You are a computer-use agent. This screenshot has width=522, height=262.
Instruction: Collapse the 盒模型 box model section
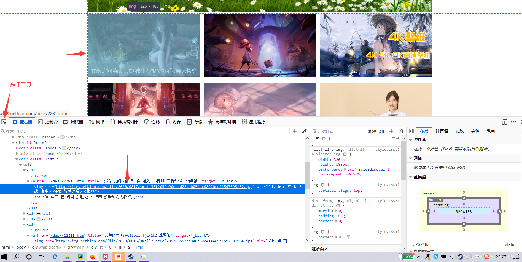[x=410, y=177]
